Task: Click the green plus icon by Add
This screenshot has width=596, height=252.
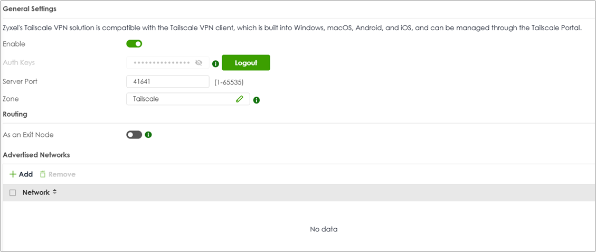Action: 13,174
